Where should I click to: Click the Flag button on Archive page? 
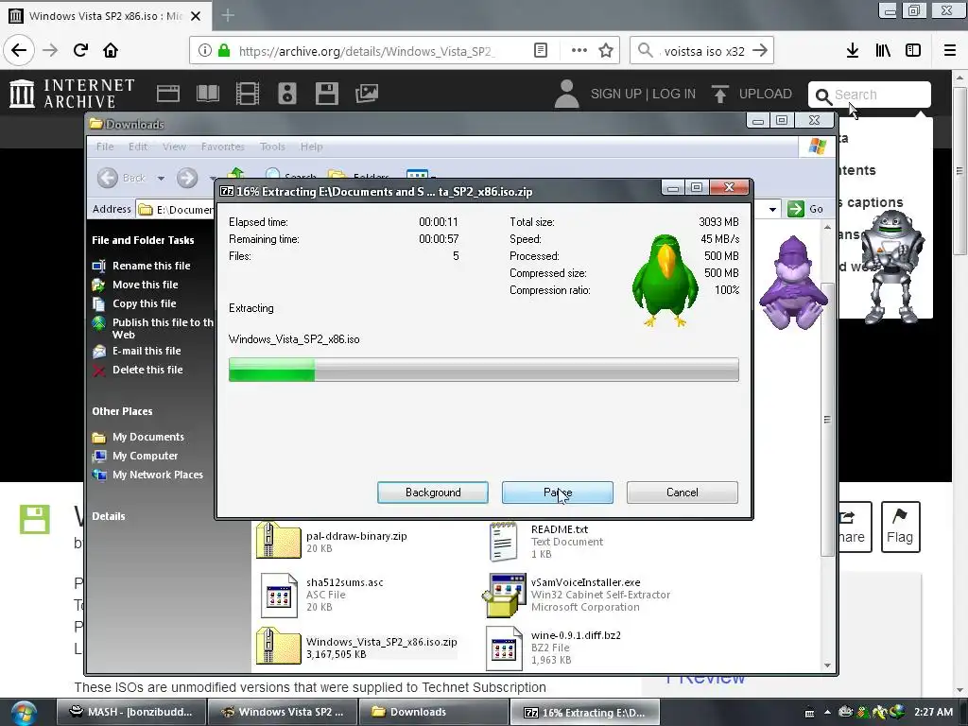pyautogui.click(x=900, y=527)
